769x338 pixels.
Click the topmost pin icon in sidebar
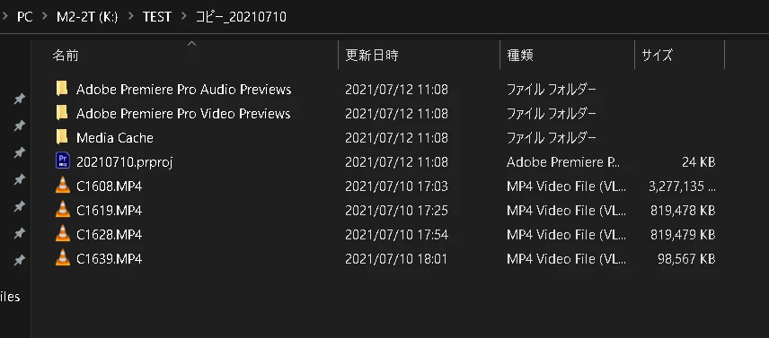(19, 100)
